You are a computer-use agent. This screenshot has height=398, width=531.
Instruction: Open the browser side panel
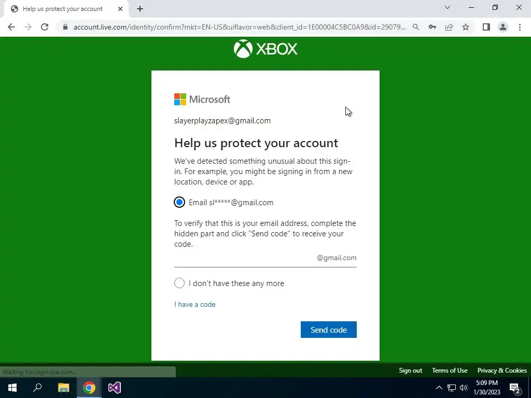point(486,27)
